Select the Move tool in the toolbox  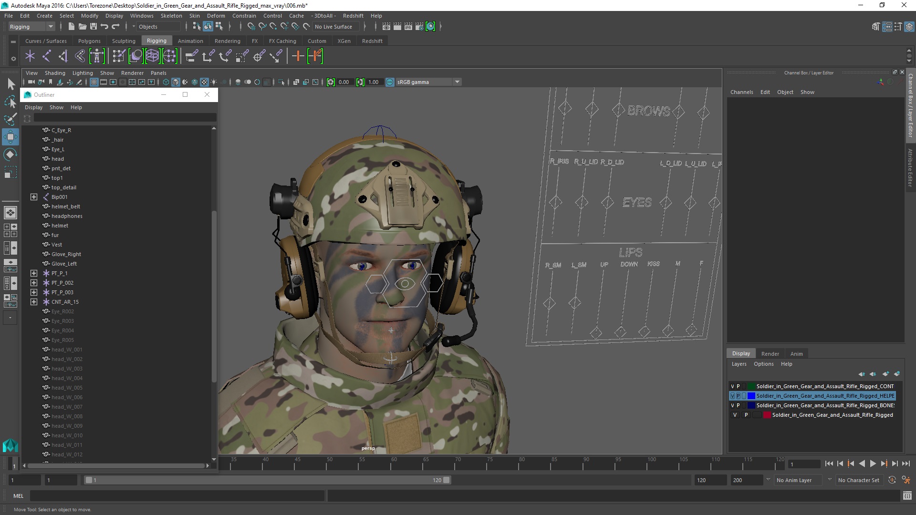pyautogui.click(x=10, y=137)
